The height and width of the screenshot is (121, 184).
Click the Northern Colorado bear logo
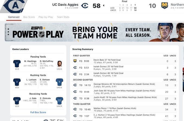pyautogui.click(x=165, y=5)
